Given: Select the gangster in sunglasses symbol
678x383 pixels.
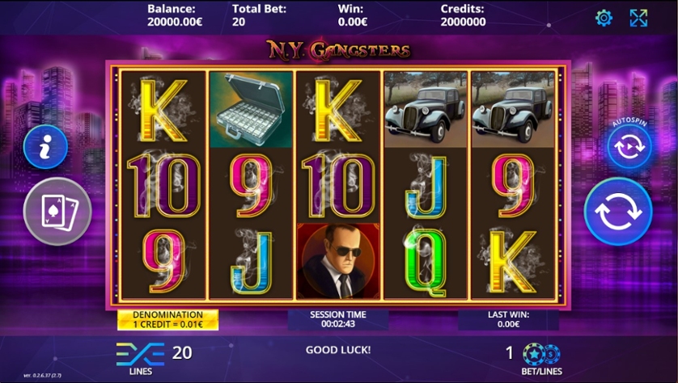Looking at the screenshot, I should click(x=338, y=261).
